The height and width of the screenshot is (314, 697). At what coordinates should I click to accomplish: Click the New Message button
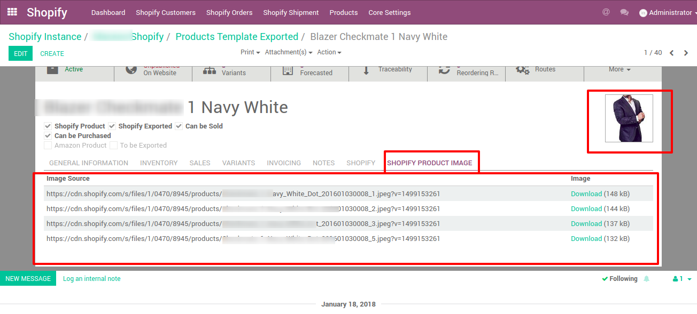28,278
